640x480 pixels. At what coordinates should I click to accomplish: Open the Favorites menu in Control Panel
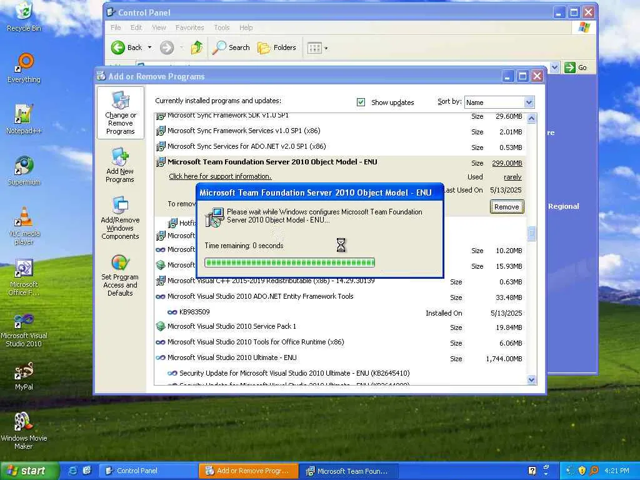click(190, 27)
